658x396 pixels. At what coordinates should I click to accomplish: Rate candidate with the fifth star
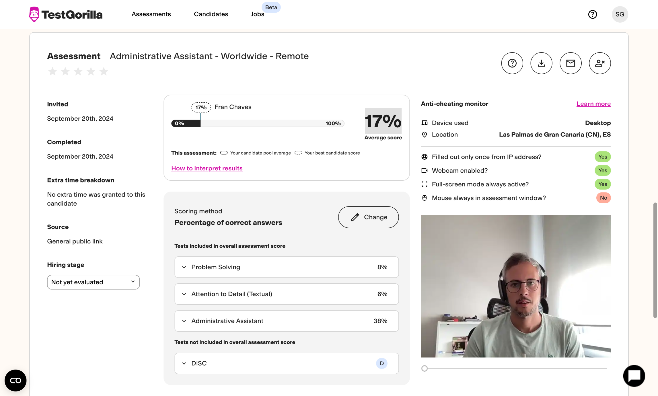(104, 71)
